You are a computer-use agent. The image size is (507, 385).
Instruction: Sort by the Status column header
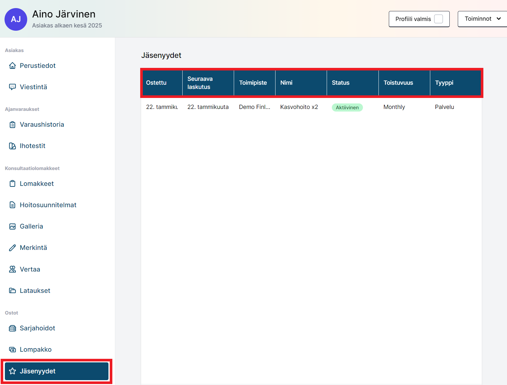pos(341,83)
